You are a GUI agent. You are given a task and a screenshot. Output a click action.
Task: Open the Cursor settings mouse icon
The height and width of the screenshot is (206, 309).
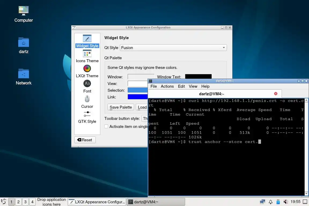pyautogui.click(x=87, y=98)
